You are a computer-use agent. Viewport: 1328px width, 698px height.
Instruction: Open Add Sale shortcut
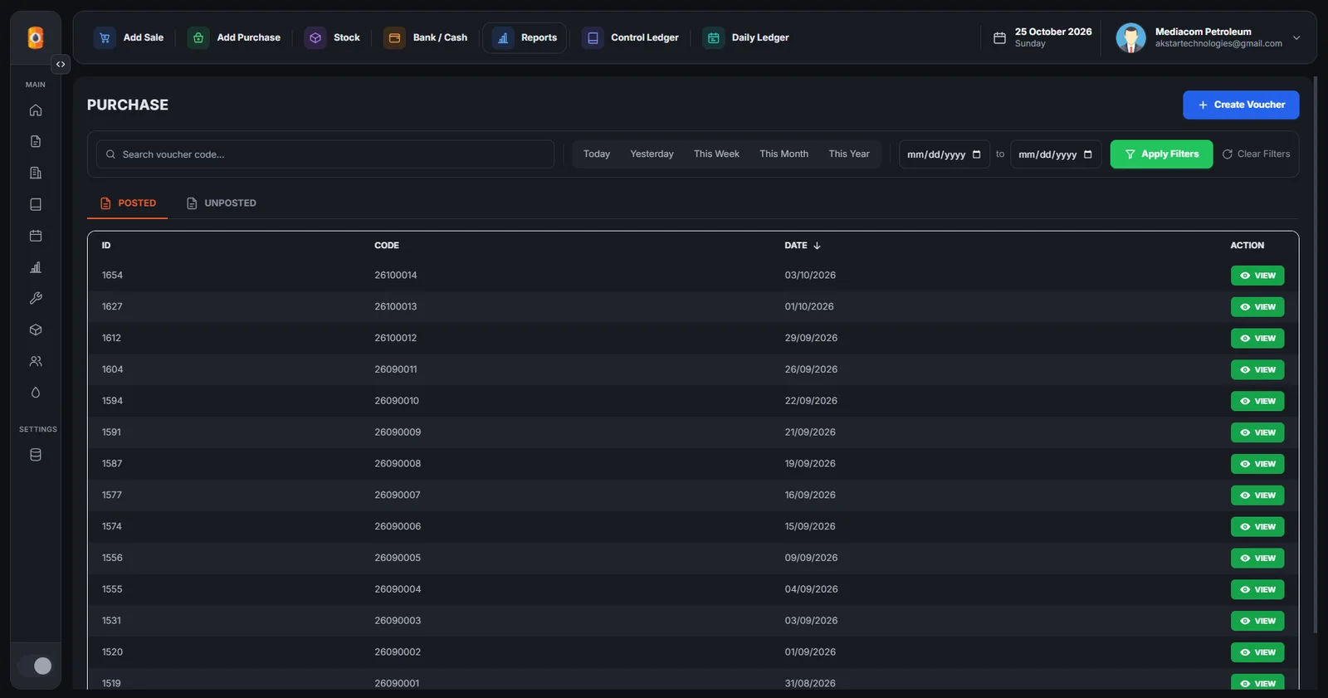(x=129, y=37)
